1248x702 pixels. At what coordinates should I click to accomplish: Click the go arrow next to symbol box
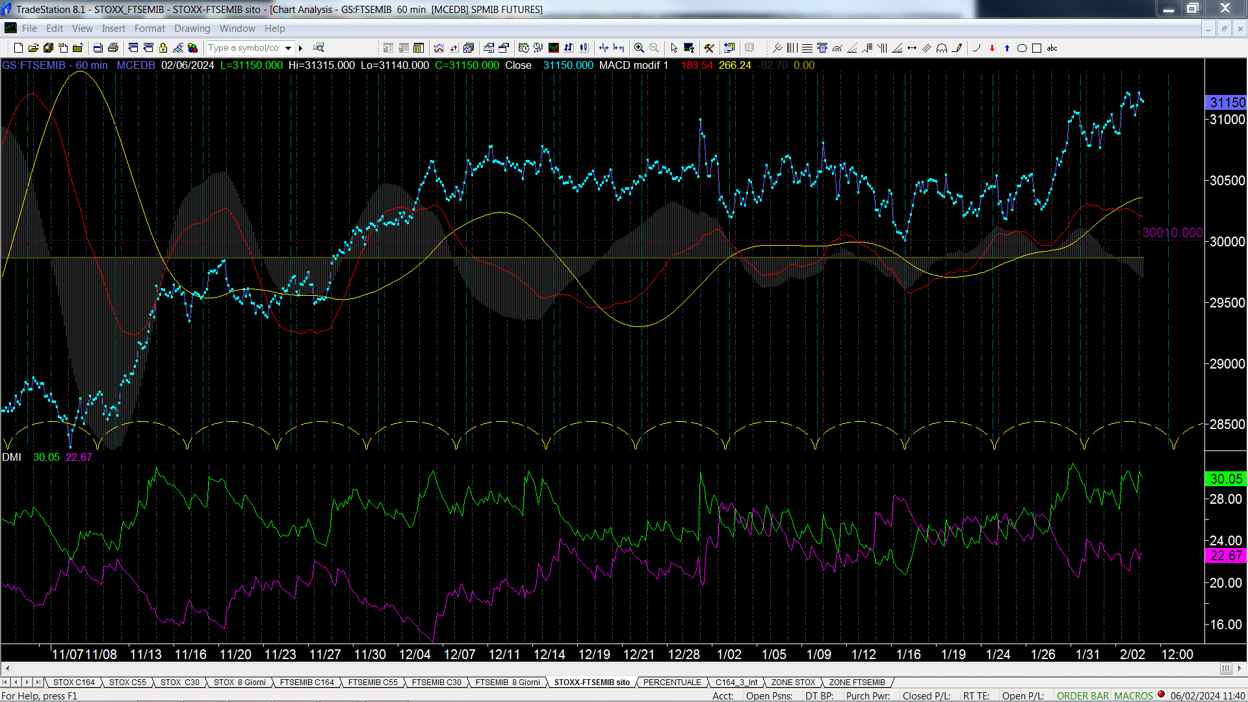[300, 48]
